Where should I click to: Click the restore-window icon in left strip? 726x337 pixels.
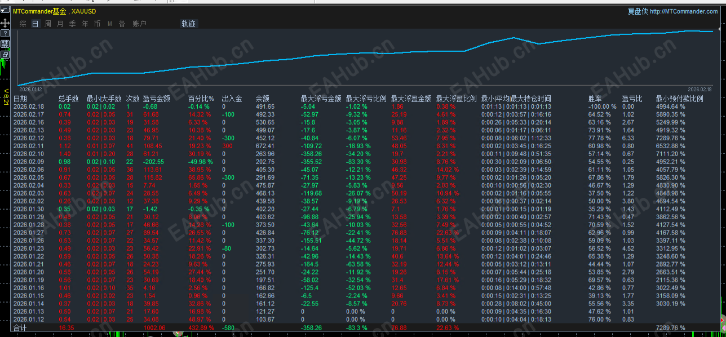pos(5,54)
